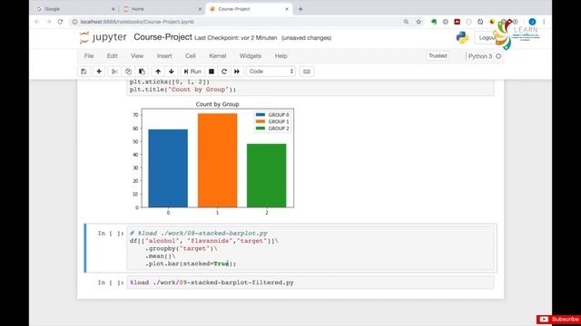Open the command palette keyboard icon
The image size is (581, 326).
click(307, 72)
